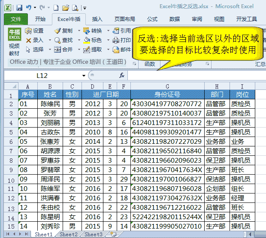Click the 选择 selection tool

click(x=35, y=50)
